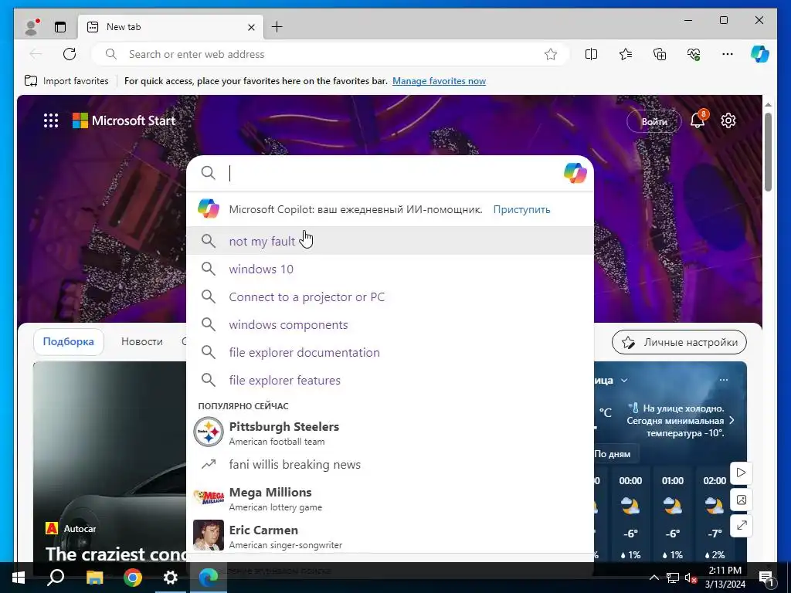Image resolution: width=791 pixels, height=593 pixels.
Task: Open Google Chrome from taskbar
Action: (133, 578)
